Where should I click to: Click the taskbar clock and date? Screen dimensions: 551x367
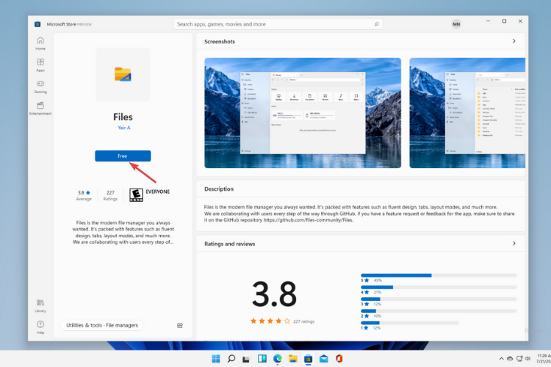coord(544,359)
